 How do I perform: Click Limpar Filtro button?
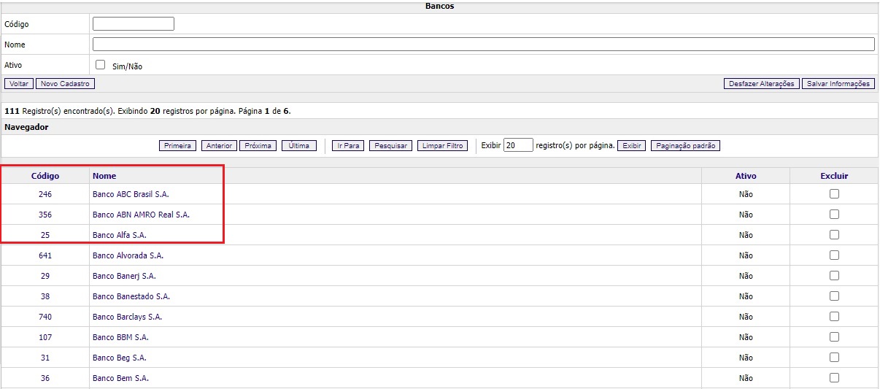coord(443,146)
